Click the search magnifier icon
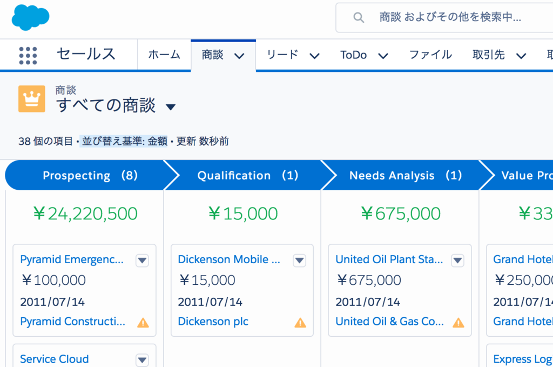This screenshot has width=553, height=367. coord(359,17)
